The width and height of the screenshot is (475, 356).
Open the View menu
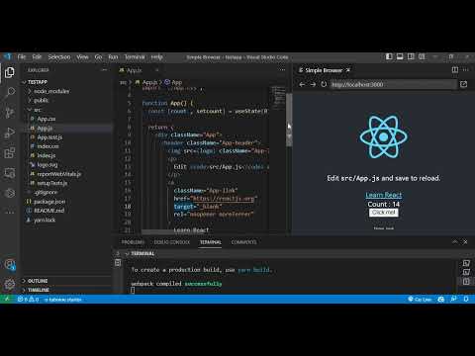82,56
